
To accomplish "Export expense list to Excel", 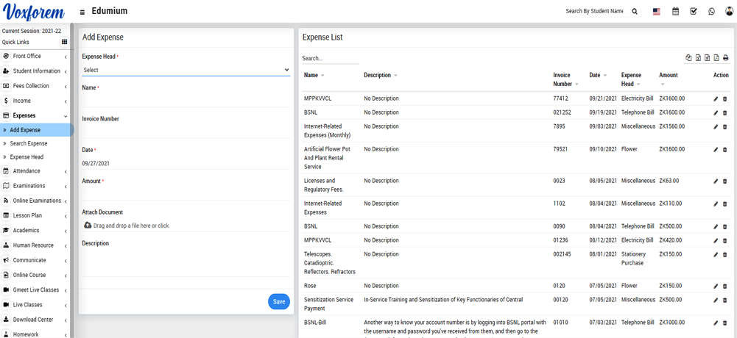I will pos(698,58).
